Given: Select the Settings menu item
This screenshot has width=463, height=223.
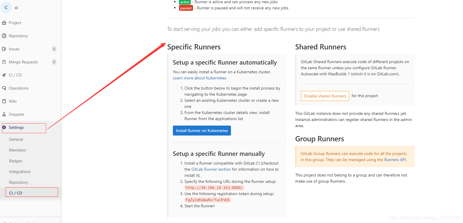Looking at the screenshot, I should [x=16, y=127].
